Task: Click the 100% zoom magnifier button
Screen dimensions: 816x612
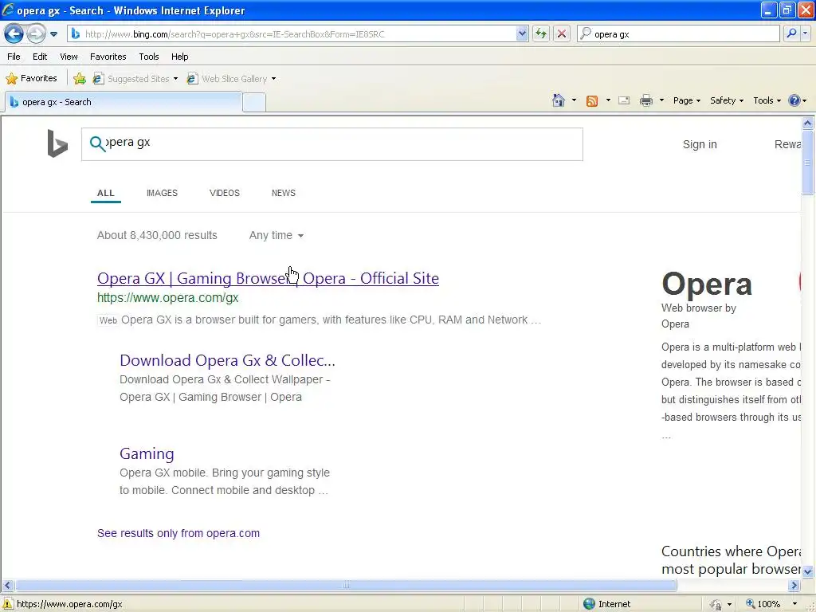Action: coord(763,604)
